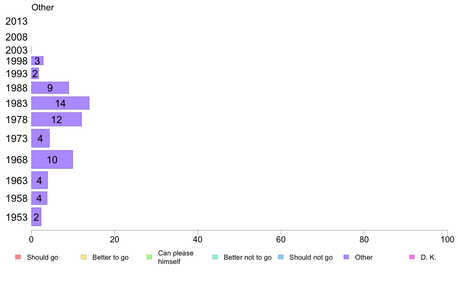Image resolution: width=458 pixels, height=284 pixels.
Task: Click the 100 tick on x-axis
Action: [x=447, y=240]
